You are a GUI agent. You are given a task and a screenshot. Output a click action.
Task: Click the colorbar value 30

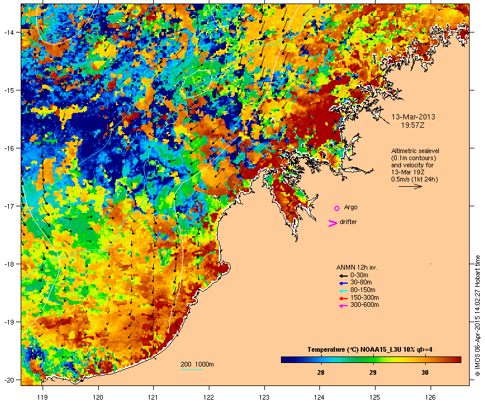click(425, 372)
